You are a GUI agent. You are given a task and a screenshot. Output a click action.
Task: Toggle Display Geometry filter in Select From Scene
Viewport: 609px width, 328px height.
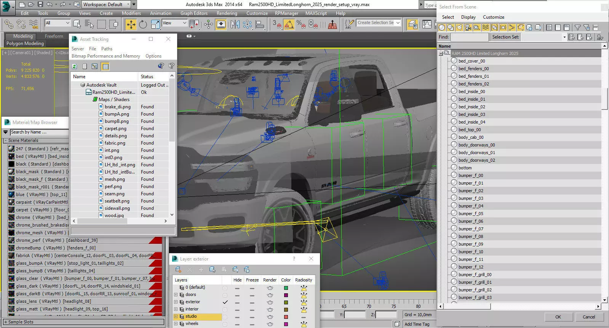(442, 27)
